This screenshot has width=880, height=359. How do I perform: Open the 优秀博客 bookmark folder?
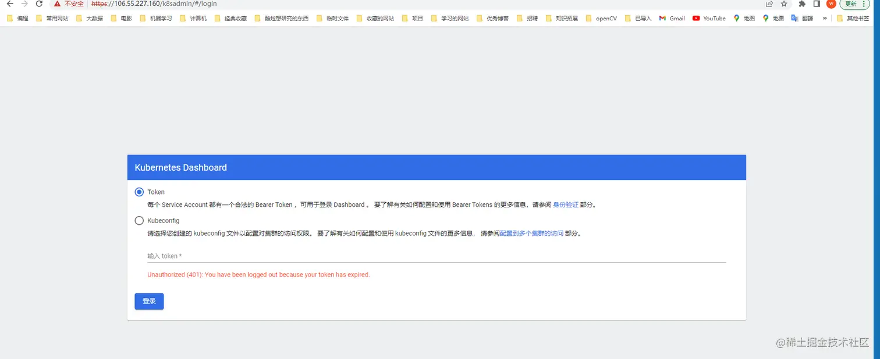pyautogui.click(x=492, y=18)
